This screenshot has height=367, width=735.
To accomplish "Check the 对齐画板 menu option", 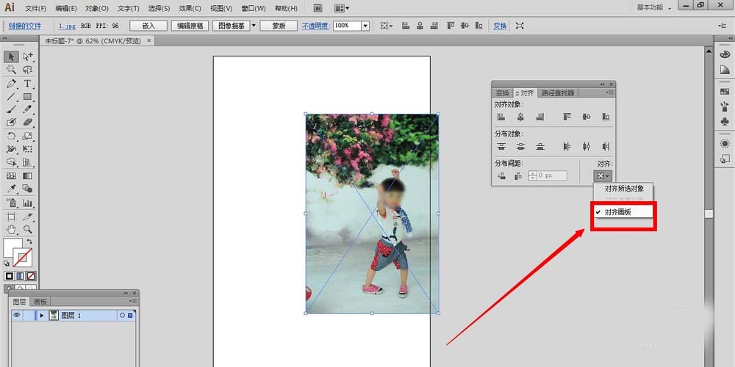I will click(x=623, y=212).
